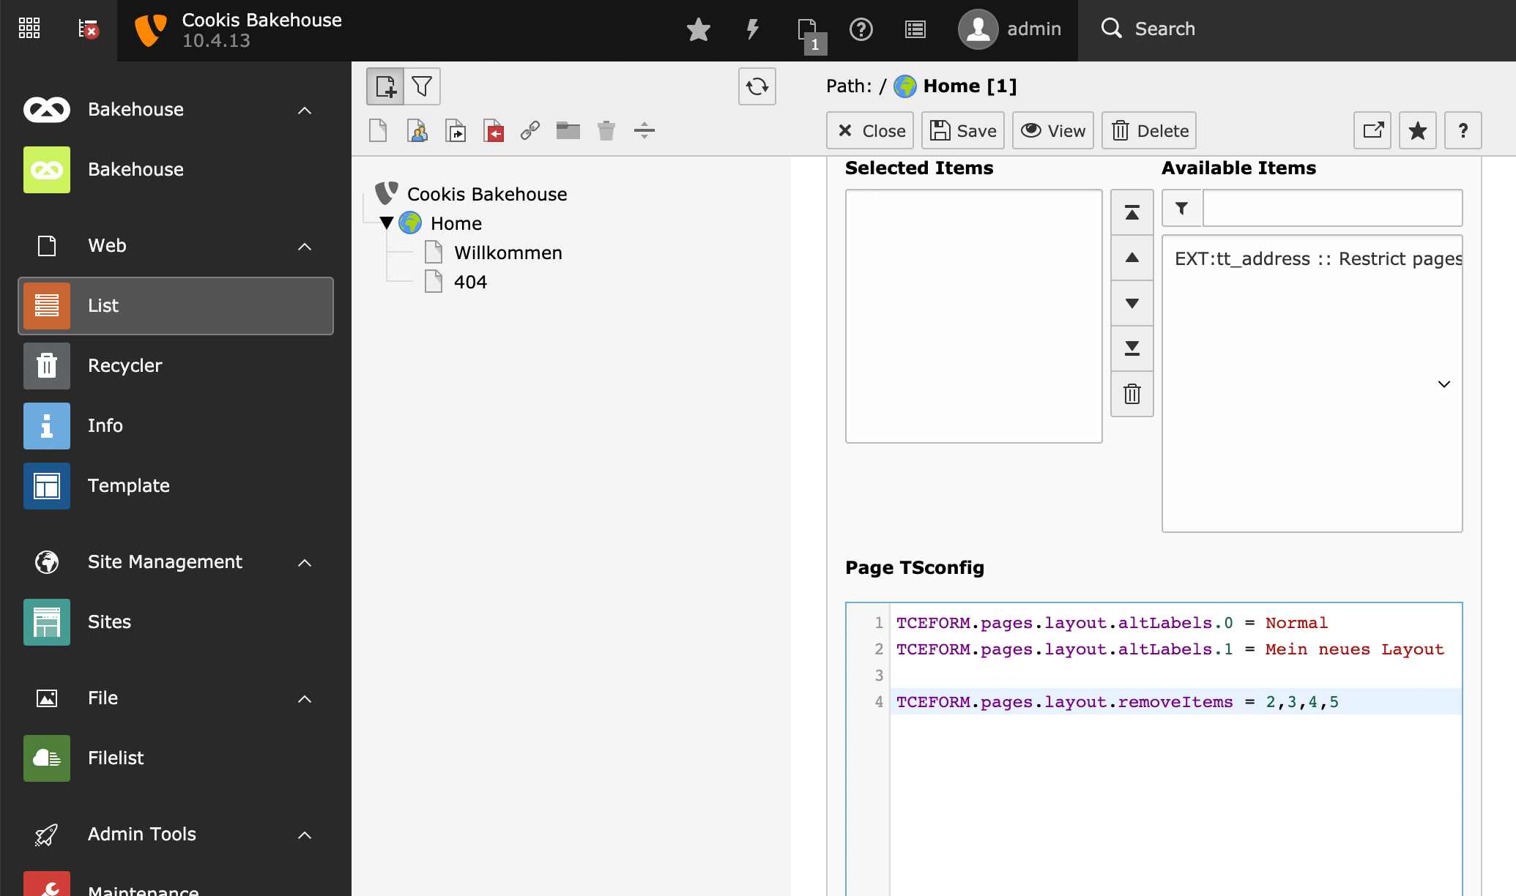Click the refresh page tree icon
Image resolution: width=1516 pixels, height=896 pixels.
tap(757, 86)
